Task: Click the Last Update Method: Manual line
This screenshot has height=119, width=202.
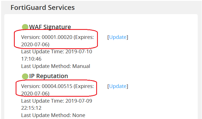Action: (56, 66)
